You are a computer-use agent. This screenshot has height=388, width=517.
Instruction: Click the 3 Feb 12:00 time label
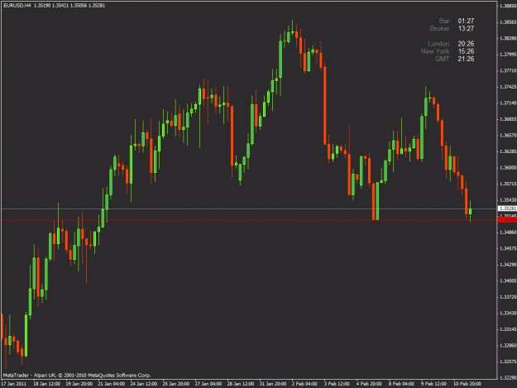tap(337, 384)
